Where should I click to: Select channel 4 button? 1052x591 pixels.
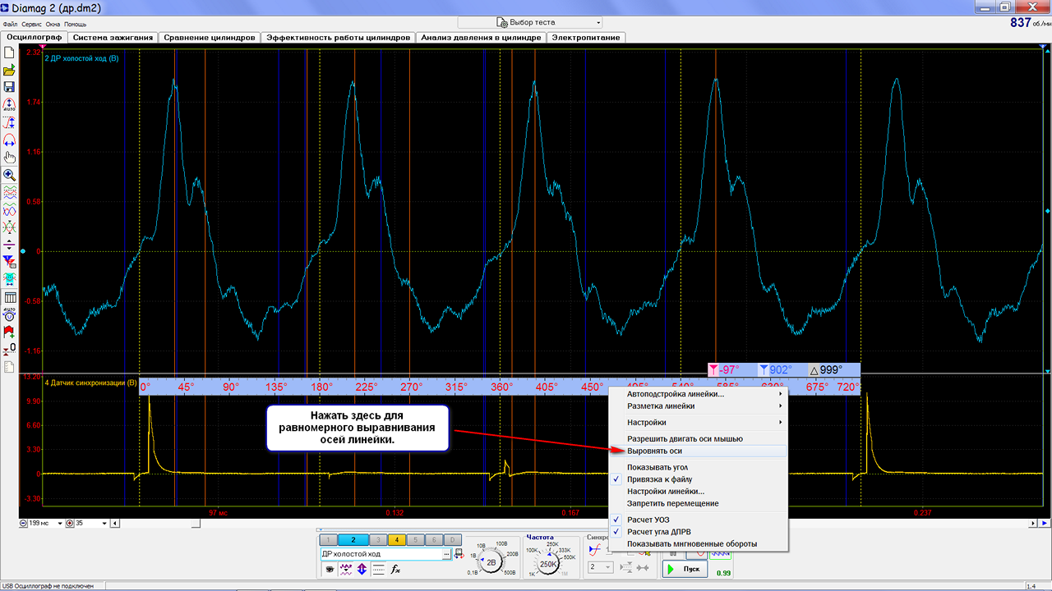(396, 539)
